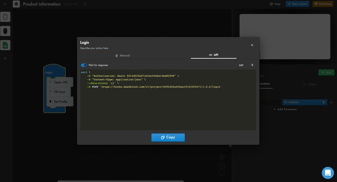Image resolution: width=337 pixels, height=182 pixels.
Task: Open the chat support bubble
Action: click(x=328, y=173)
